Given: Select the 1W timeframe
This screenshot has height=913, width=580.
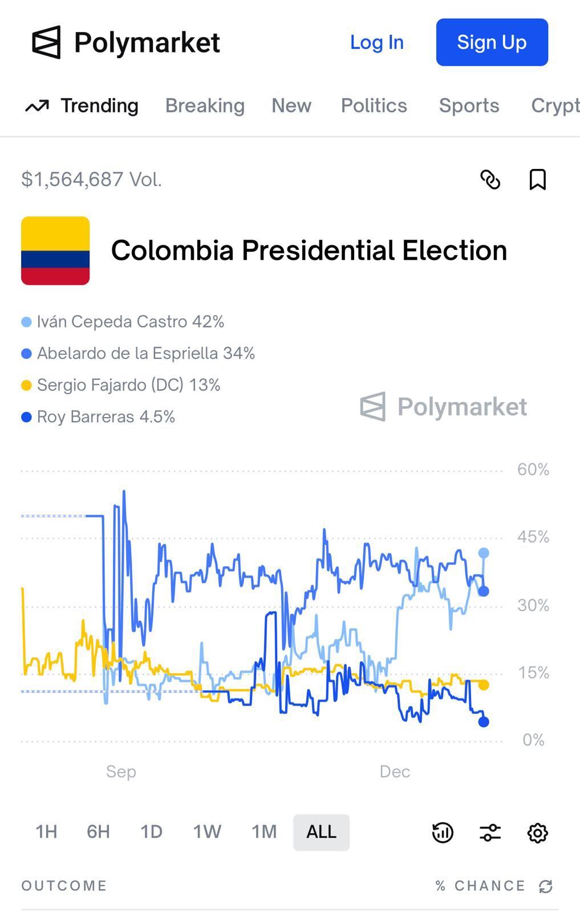Looking at the screenshot, I should [x=206, y=832].
